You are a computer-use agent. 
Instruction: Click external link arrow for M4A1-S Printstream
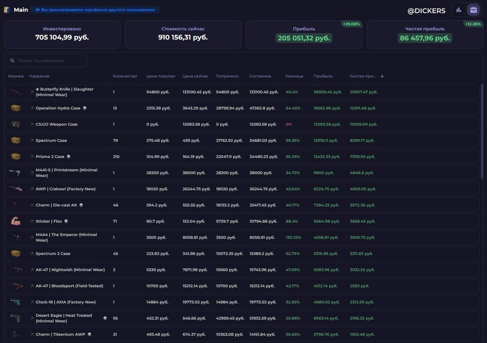tap(32, 173)
